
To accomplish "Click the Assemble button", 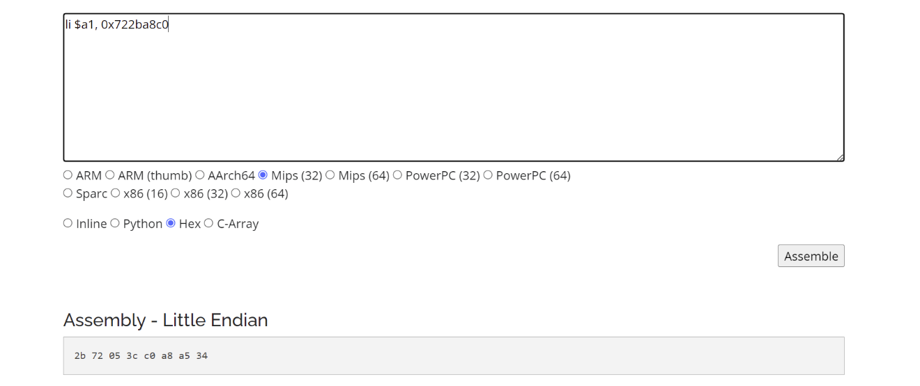I will click(x=811, y=256).
